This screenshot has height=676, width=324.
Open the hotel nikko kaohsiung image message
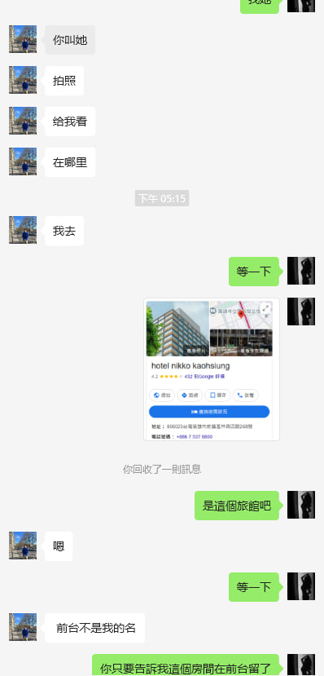212,369
